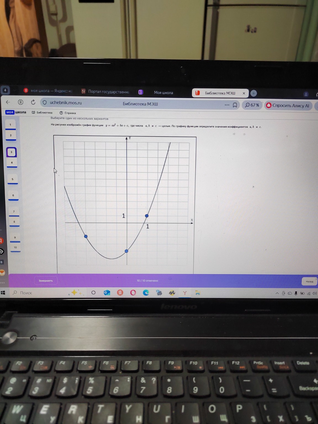This screenshot has height=424, width=318.
Task: Open the 67% zoom level control
Action: point(252,105)
